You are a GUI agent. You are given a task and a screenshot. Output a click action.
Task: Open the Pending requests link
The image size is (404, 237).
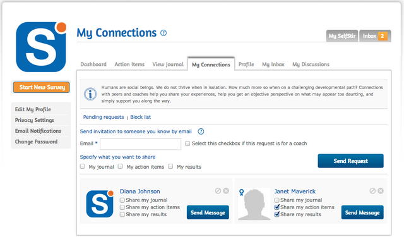pos(104,117)
